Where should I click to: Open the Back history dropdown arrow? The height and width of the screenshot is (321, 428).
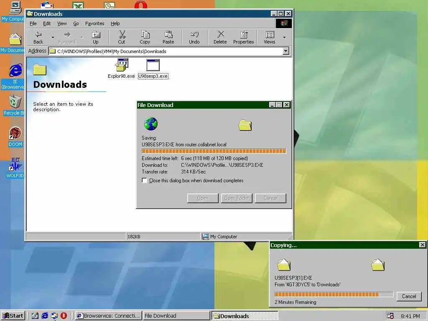click(x=53, y=37)
